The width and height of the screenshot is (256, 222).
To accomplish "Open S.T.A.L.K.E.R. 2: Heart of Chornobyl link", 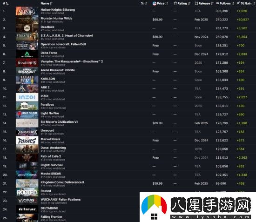I will 67,35.
